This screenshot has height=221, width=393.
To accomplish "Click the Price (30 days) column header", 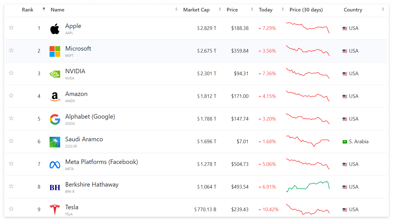I will 306,10.
